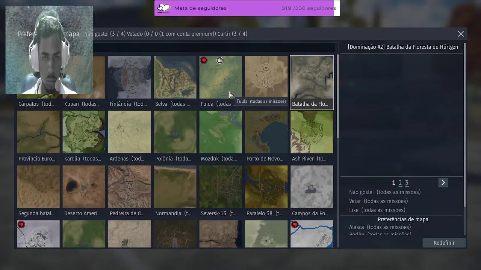Select the Porto de Novorossiysk map thumbnail

click(x=266, y=132)
